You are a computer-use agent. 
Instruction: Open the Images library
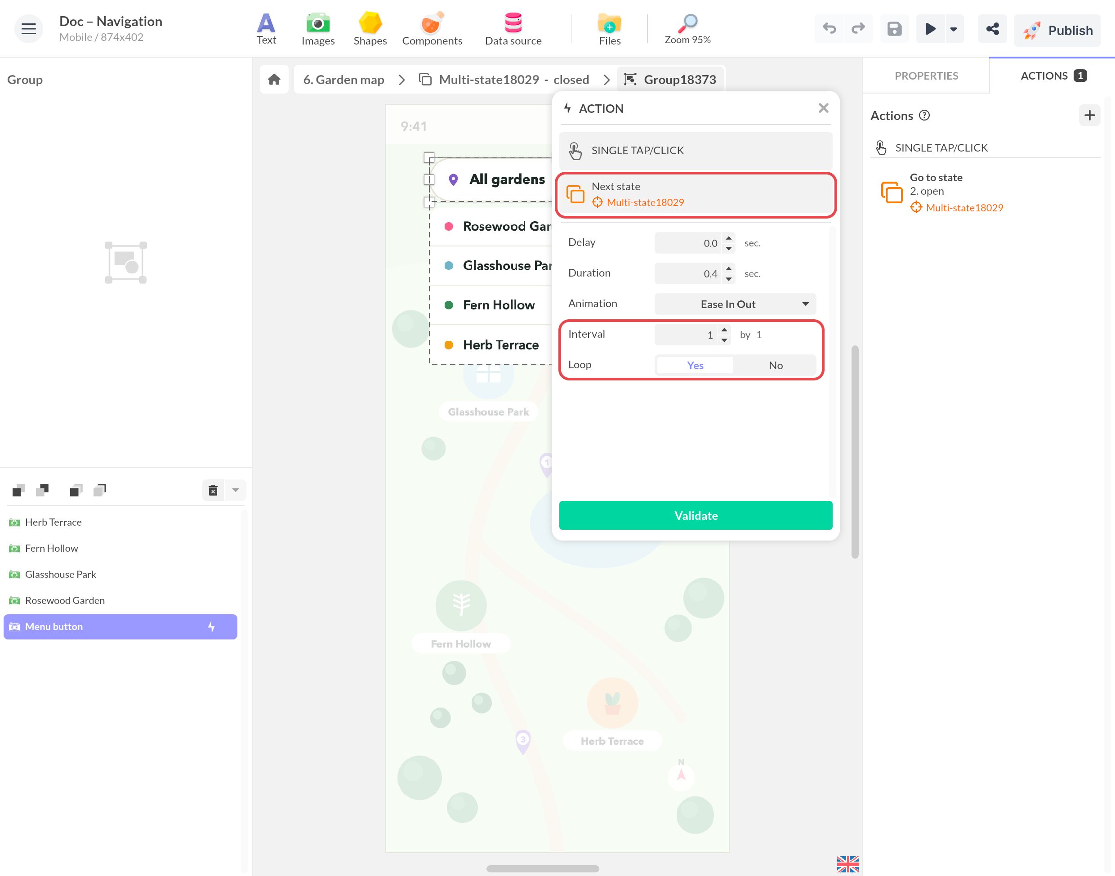point(318,29)
